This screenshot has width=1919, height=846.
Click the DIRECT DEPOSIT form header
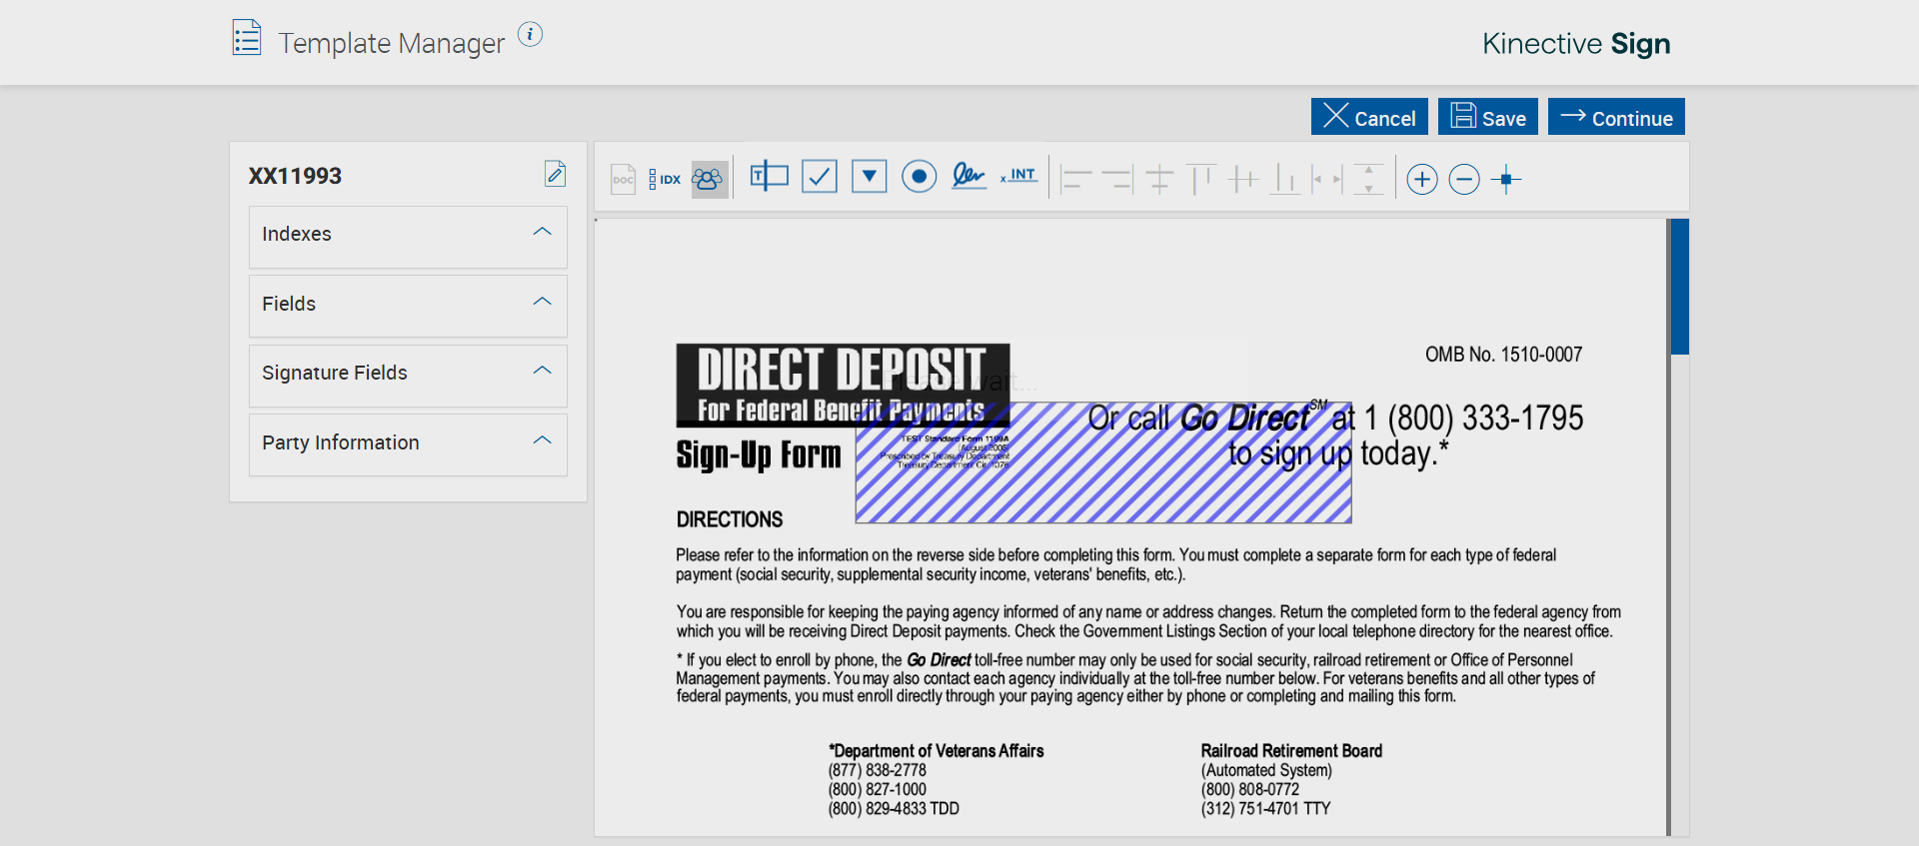click(x=843, y=386)
